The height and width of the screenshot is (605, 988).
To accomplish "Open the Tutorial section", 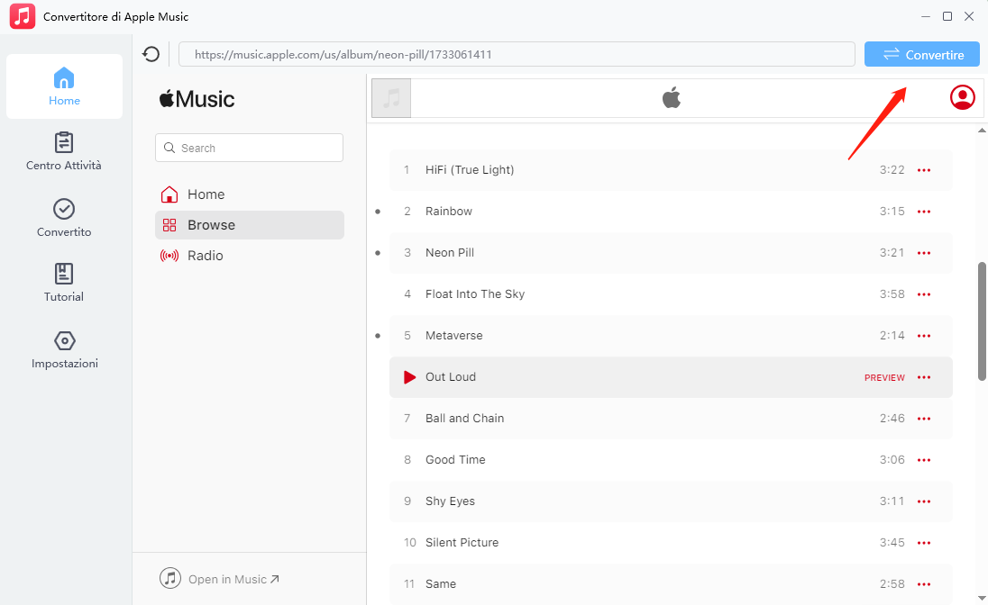I will (x=64, y=283).
